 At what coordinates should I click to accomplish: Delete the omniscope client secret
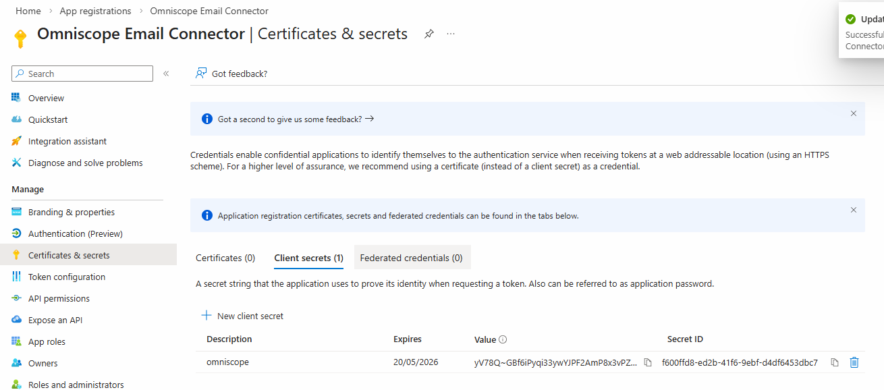point(854,362)
